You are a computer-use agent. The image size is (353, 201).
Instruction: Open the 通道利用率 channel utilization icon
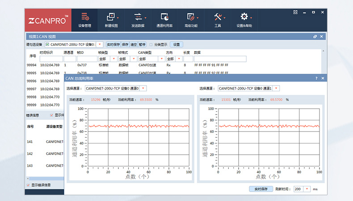pyautogui.click(x=164, y=17)
